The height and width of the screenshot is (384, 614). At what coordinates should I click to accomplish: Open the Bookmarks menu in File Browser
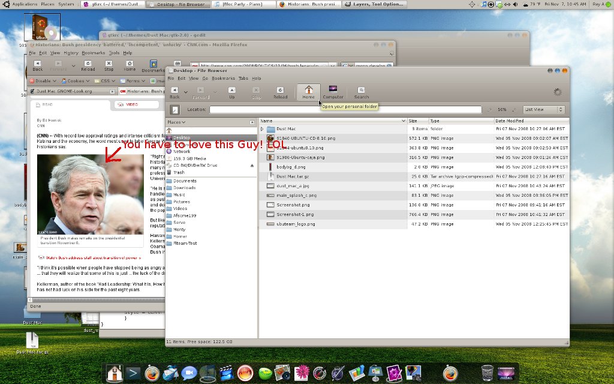tap(223, 79)
